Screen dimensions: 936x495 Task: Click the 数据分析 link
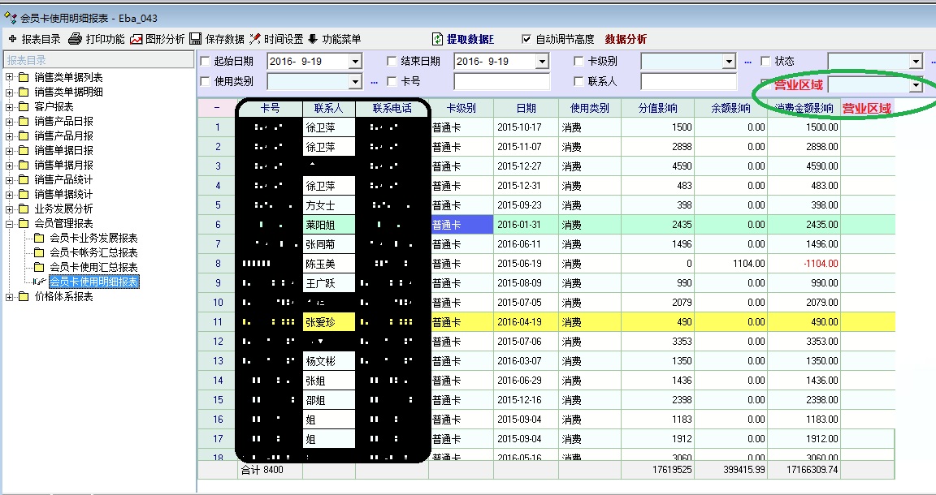[x=626, y=39]
